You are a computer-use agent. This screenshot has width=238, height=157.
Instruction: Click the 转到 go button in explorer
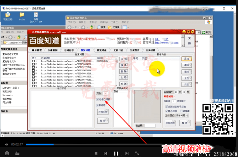pyautogui.click(x=206, y=32)
